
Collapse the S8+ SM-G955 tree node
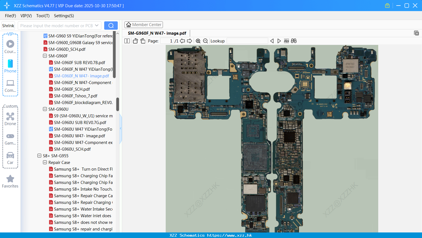point(39,156)
